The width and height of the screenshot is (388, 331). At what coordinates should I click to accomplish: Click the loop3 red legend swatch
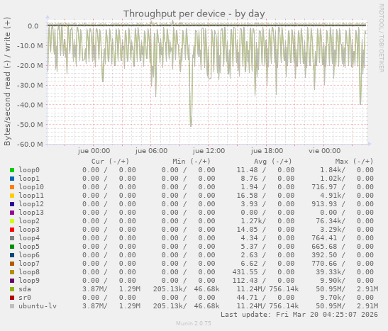(x=12, y=230)
